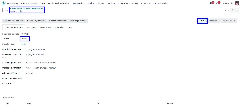Go to the next record arrow
The width and height of the screenshot is (240, 106).
[237, 10]
